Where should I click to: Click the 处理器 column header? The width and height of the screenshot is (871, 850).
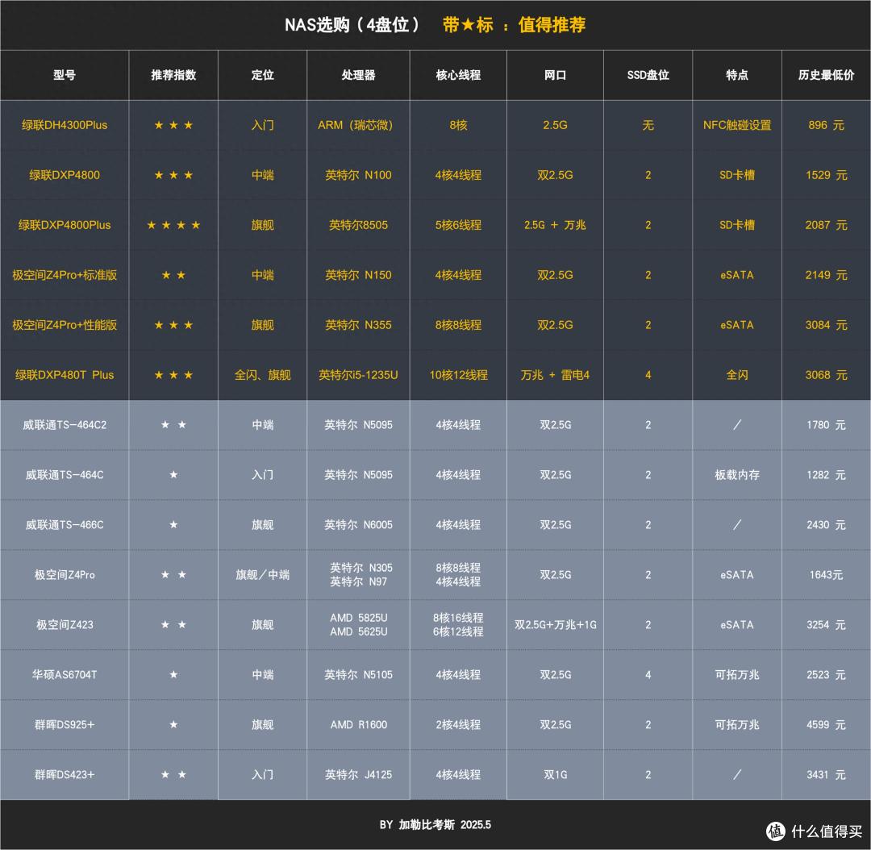(358, 75)
